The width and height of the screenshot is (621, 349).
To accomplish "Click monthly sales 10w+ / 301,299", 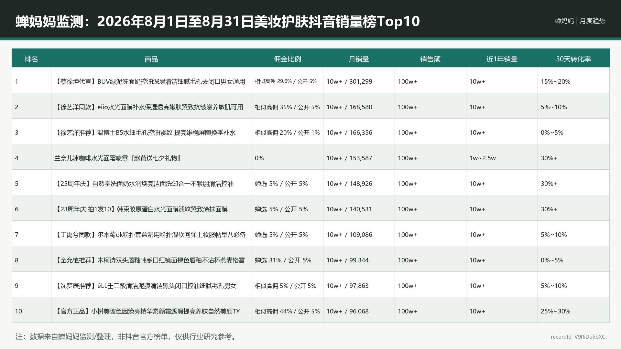I will coord(349,81).
